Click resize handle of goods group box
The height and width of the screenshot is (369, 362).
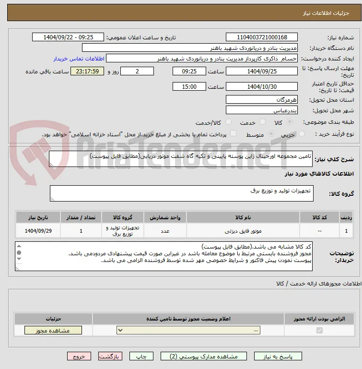pos(52,199)
